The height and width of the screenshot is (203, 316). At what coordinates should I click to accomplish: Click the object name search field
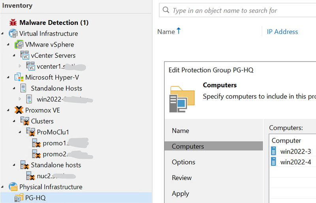point(241,11)
